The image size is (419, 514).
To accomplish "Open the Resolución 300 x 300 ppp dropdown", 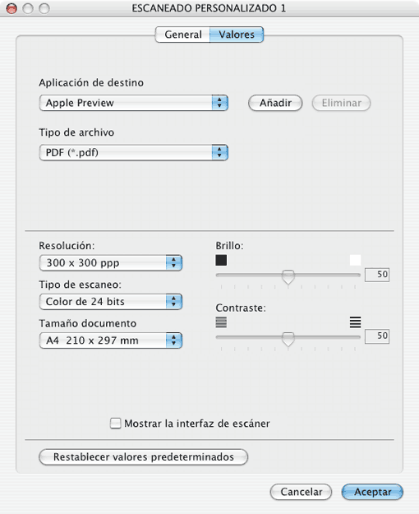I will click(110, 263).
